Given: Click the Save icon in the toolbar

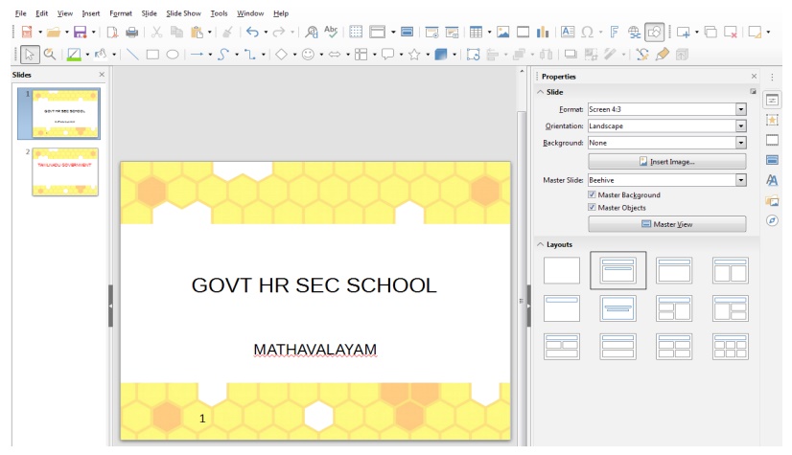Looking at the screenshot, I should coord(80,33).
